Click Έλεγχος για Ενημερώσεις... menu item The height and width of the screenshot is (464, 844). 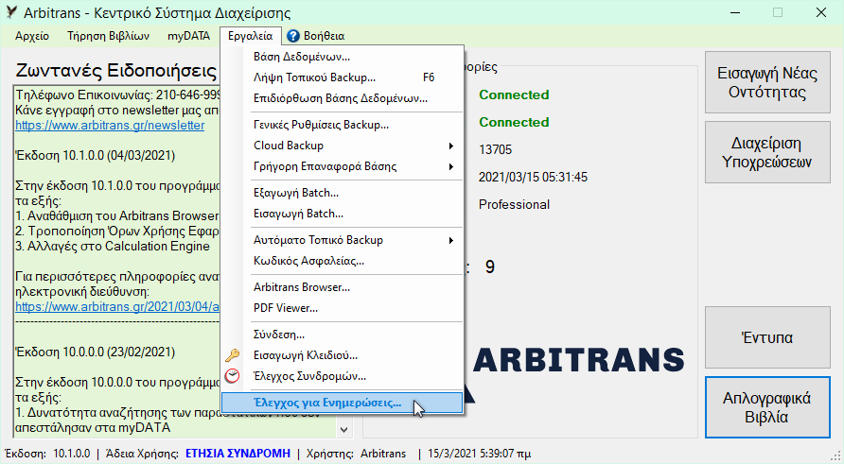(343, 403)
